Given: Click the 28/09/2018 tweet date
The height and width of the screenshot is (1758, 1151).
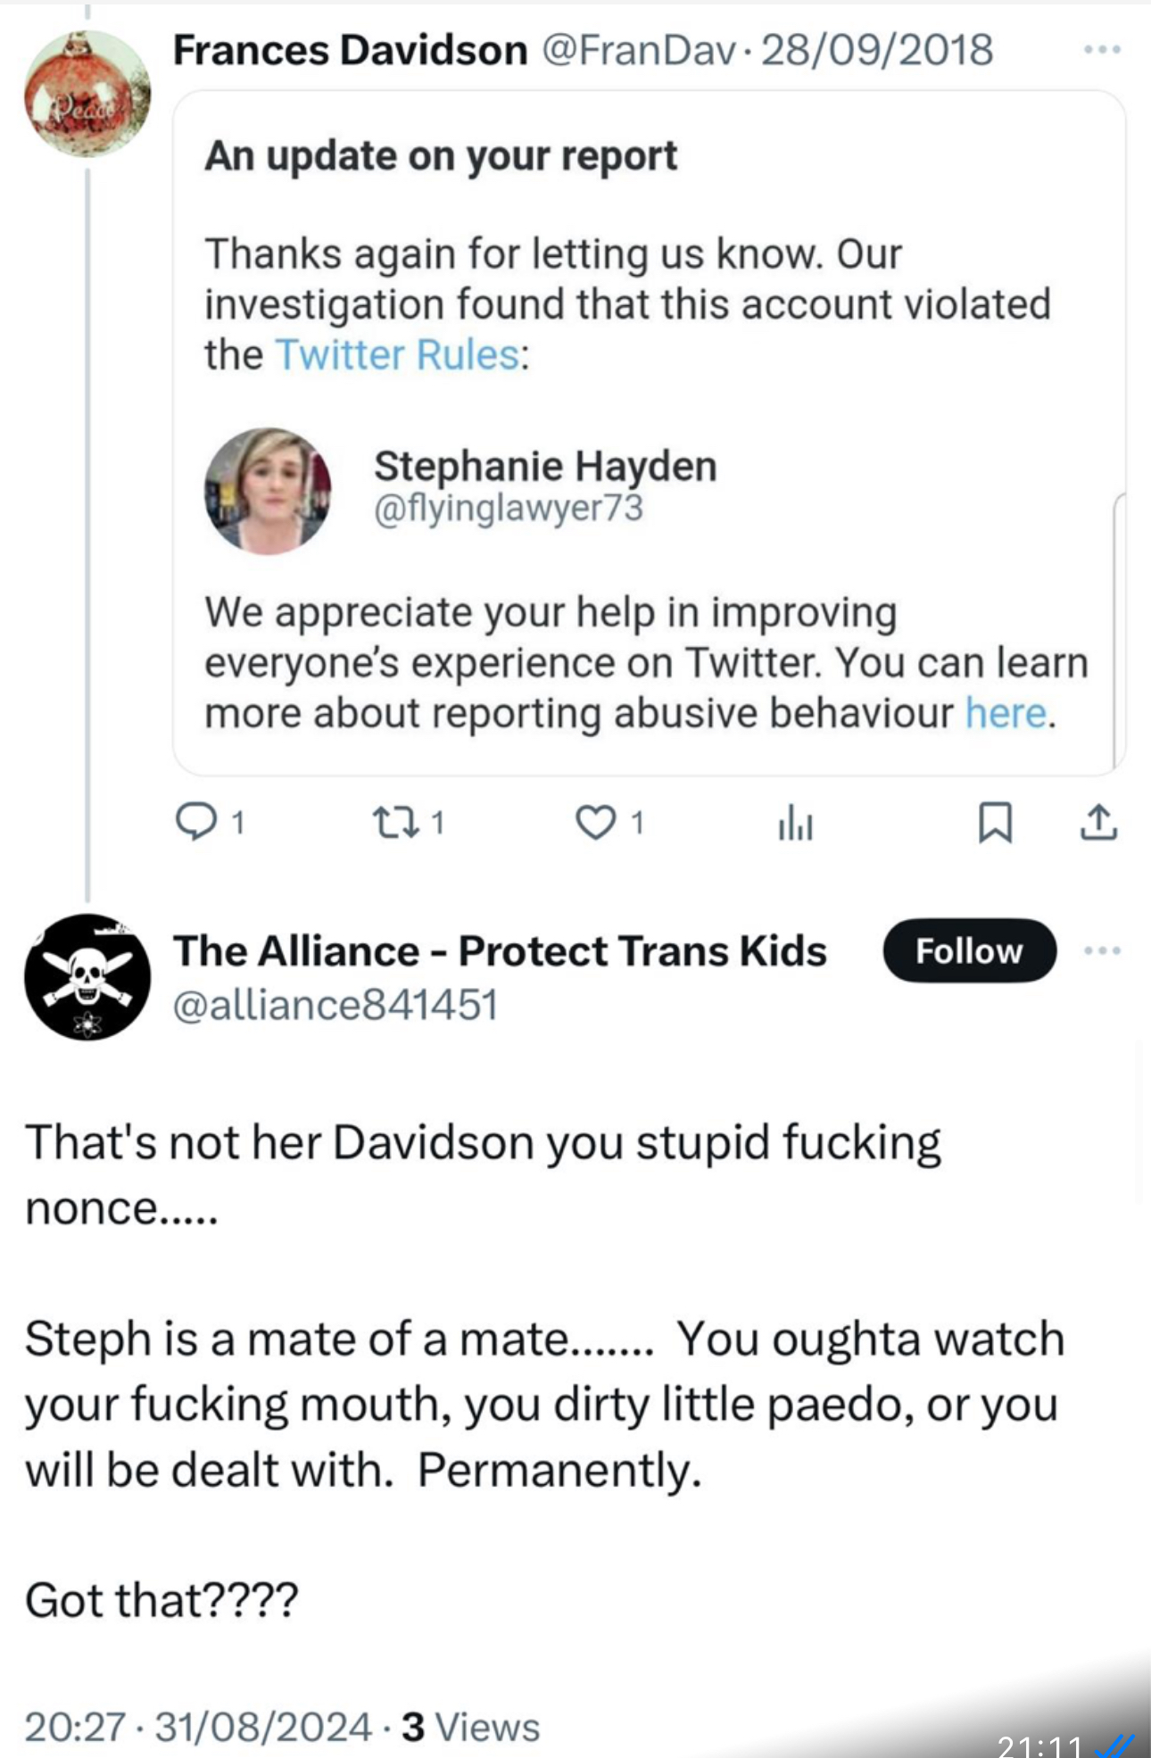Looking at the screenshot, I should (876, 50).
